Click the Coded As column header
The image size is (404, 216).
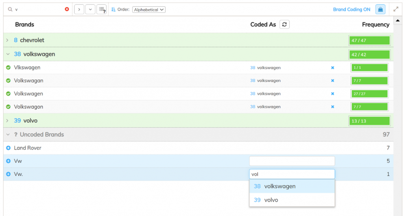(263, 24)
